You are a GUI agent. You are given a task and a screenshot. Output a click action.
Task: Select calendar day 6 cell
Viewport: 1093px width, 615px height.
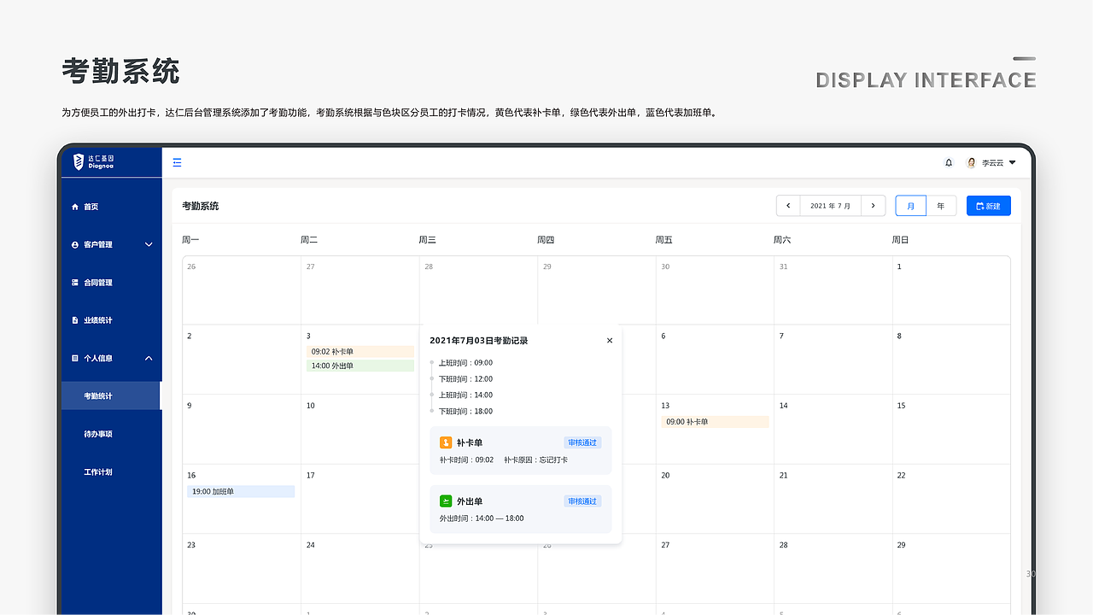click(715, 360)
